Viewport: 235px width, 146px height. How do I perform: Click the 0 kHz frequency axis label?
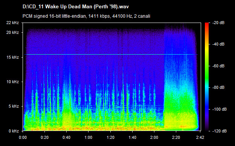14,131
